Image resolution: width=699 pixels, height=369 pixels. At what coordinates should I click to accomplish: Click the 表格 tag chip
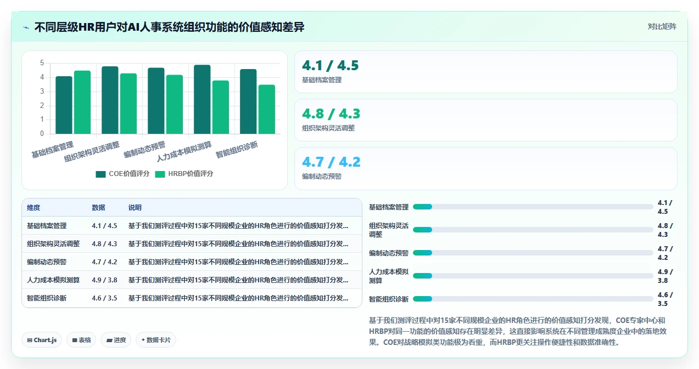coord(81,340)
